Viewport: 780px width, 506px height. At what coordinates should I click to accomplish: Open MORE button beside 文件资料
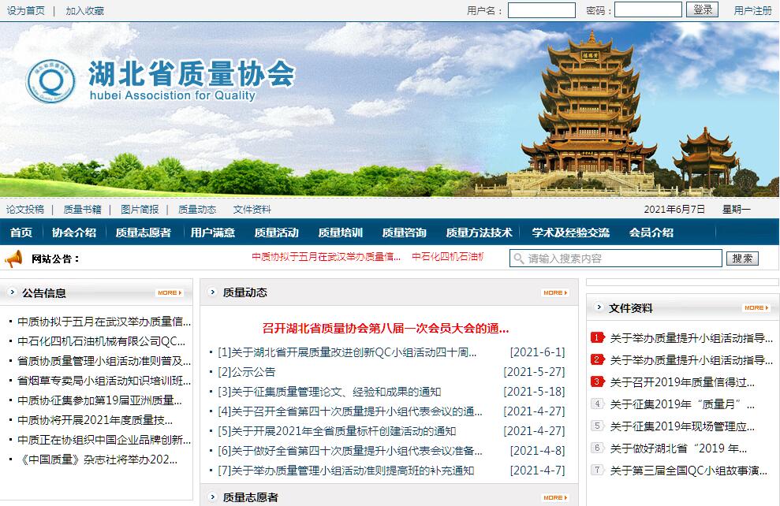click(756, 308)
